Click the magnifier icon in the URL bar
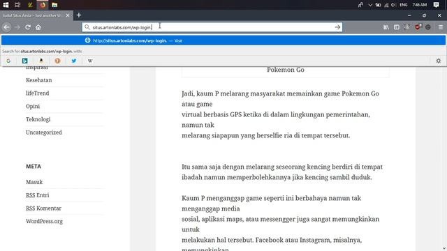Image resolution: width=447 pixels, height=251 pixels. point(87,27)
